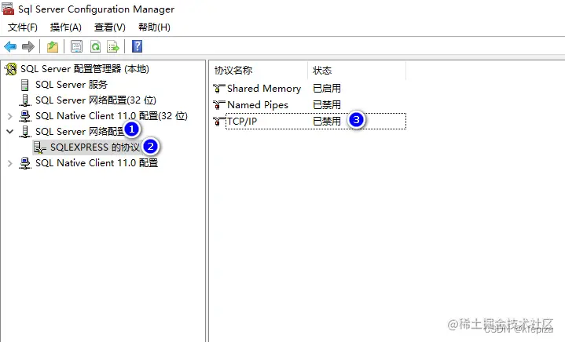565x342 pixels.
Task: Click the Back arrow toolbar icon
Action: pyautogui.click(x=10, y=46)
